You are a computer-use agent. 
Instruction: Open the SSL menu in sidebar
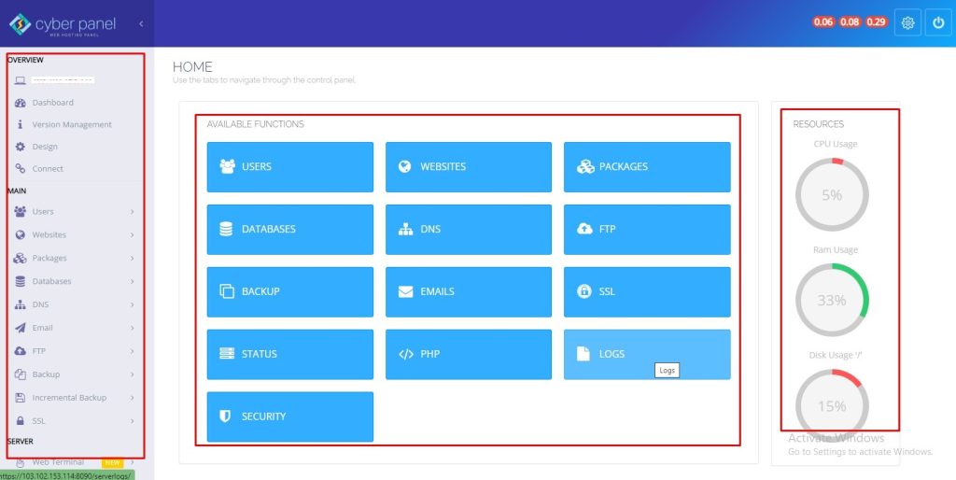[38, 421]
